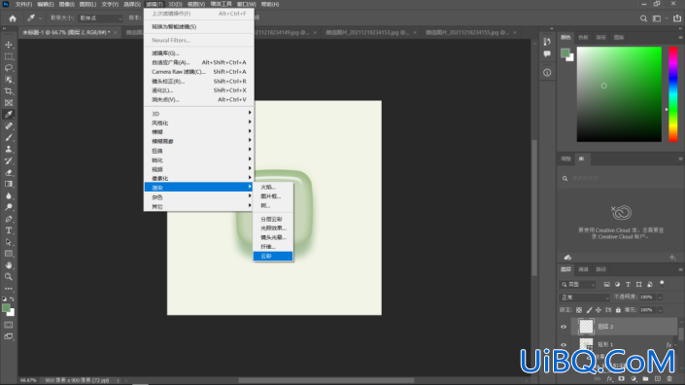Click the libraries search input field

(620, 178)
